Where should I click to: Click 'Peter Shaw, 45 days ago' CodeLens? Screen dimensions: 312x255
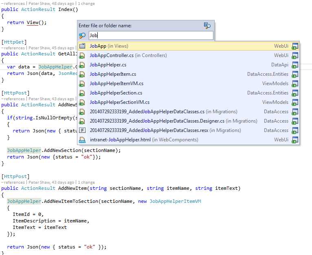[51, 48]
